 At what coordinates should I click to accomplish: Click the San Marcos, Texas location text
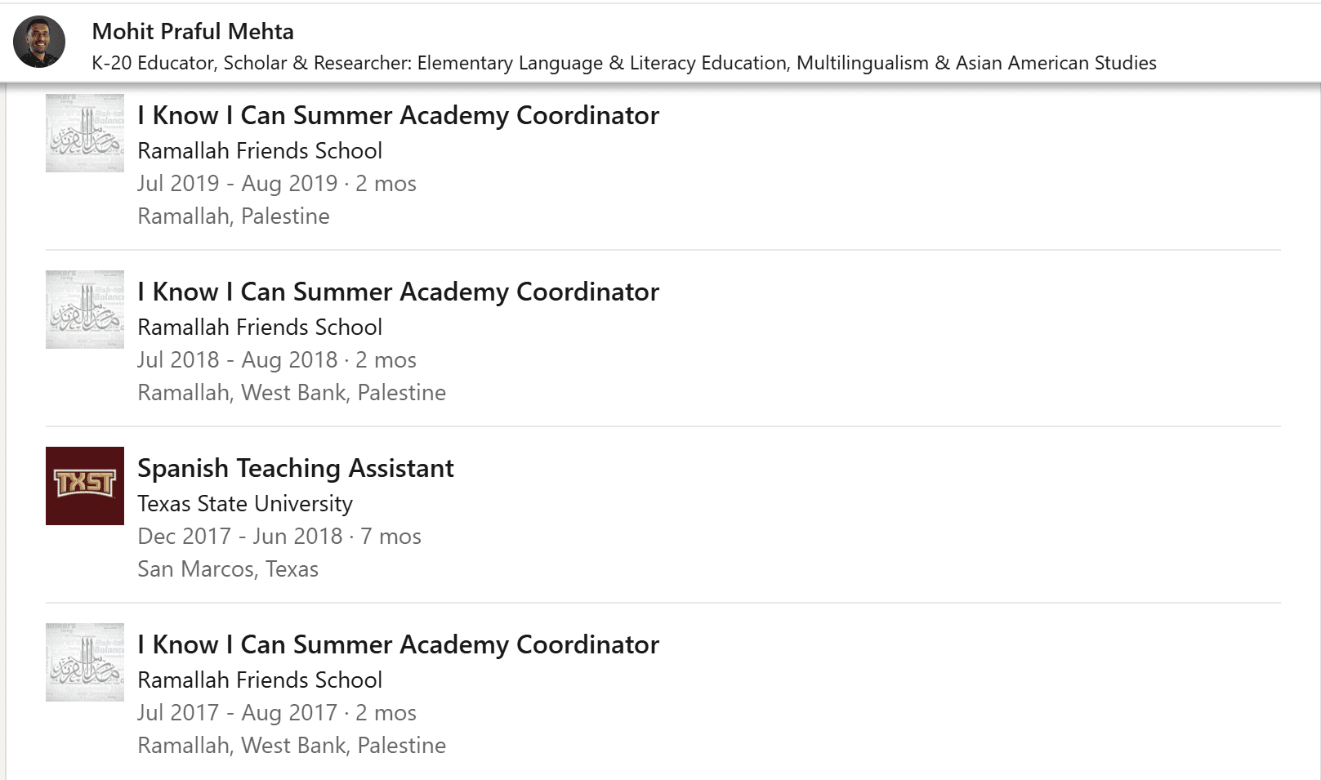point(228,568)
